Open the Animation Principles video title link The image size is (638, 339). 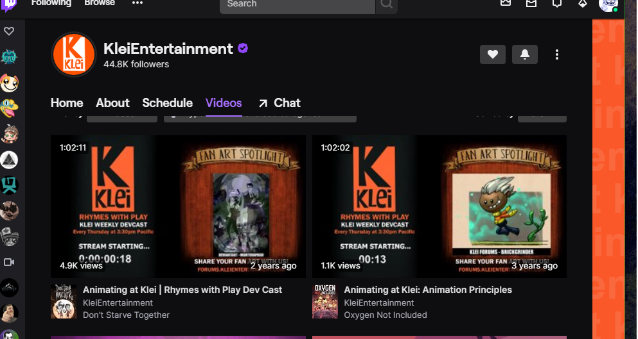(428, 290)
